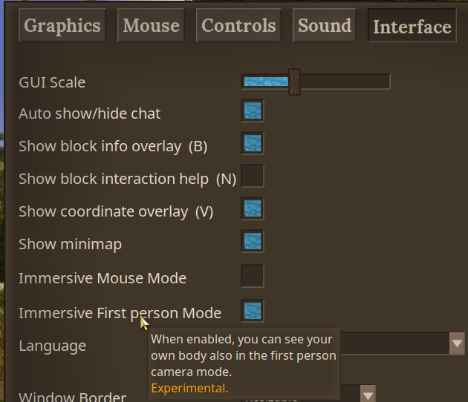Switch to the Graphics tab
Viewport: 468px width, 402px height.
point(62,26)
